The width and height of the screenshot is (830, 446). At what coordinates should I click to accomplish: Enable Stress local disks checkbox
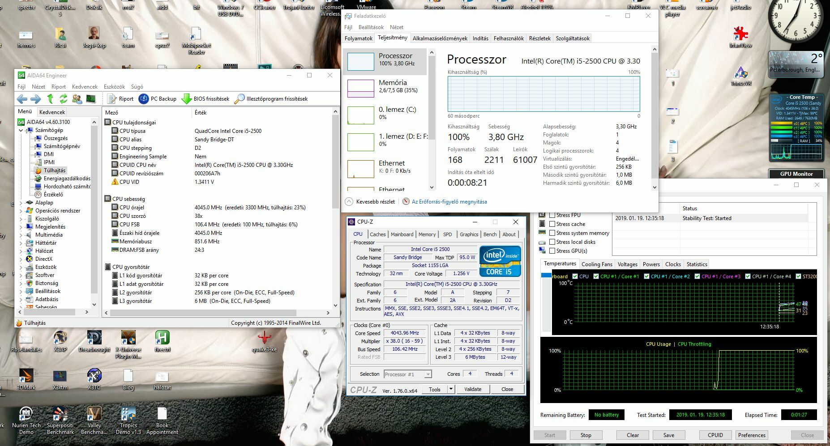(x=552, y=242)
